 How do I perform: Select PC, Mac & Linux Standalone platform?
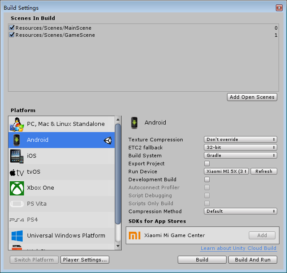pyautogui.click(x=62, y=124)
